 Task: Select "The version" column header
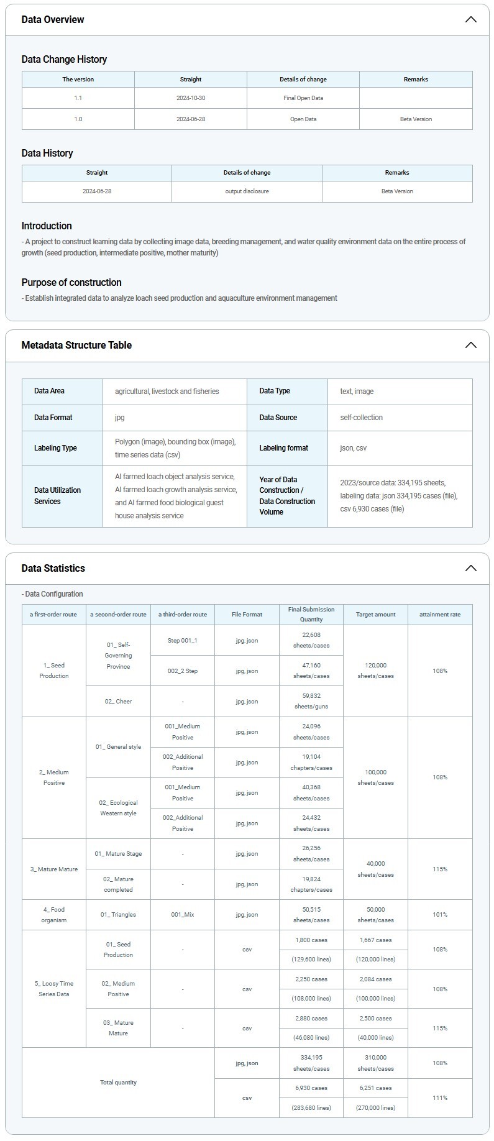(78, 80)
